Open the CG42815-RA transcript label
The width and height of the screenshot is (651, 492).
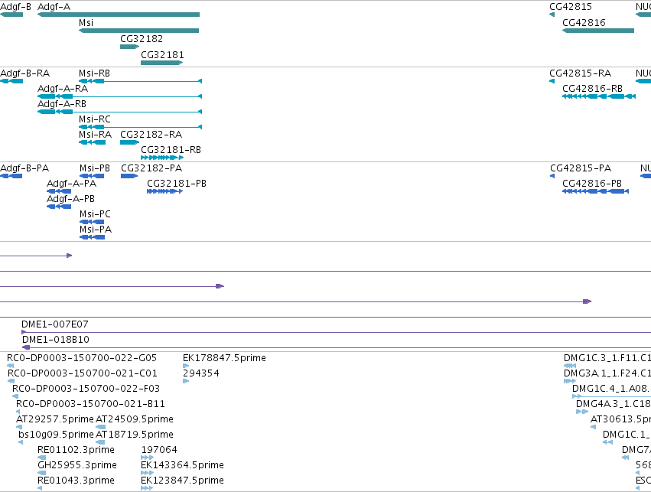tap(580, 73)
